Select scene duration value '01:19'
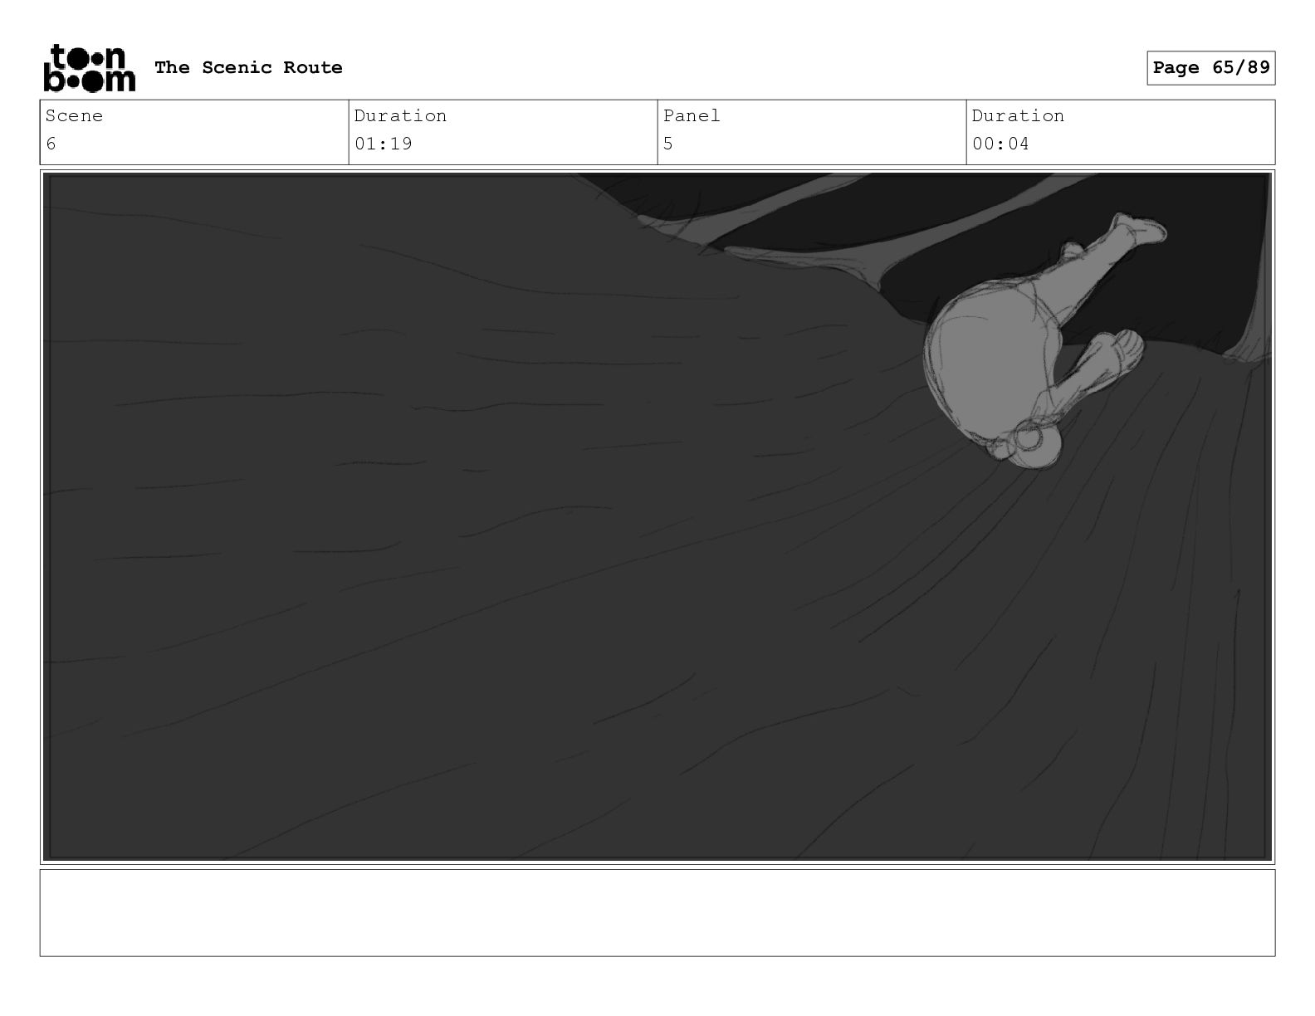 pyautogui.click(x=384, y=144)
